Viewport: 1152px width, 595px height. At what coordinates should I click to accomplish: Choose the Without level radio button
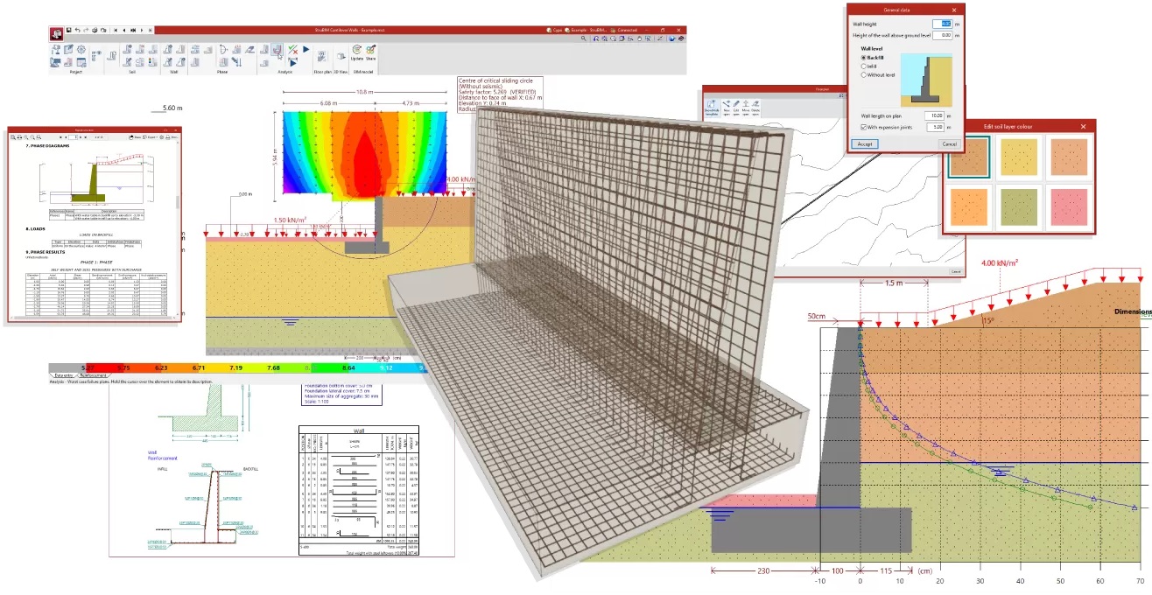[x=863, y=74]
